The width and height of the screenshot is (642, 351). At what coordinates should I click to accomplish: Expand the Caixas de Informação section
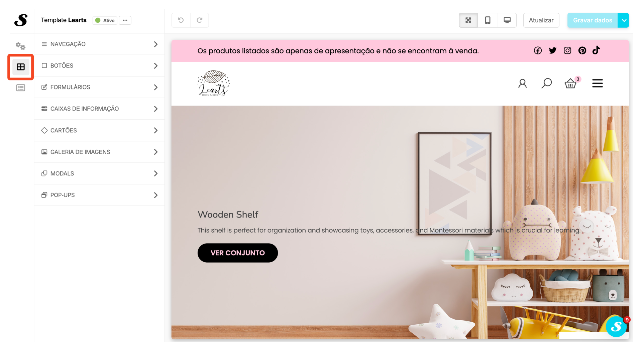[99, 109]
